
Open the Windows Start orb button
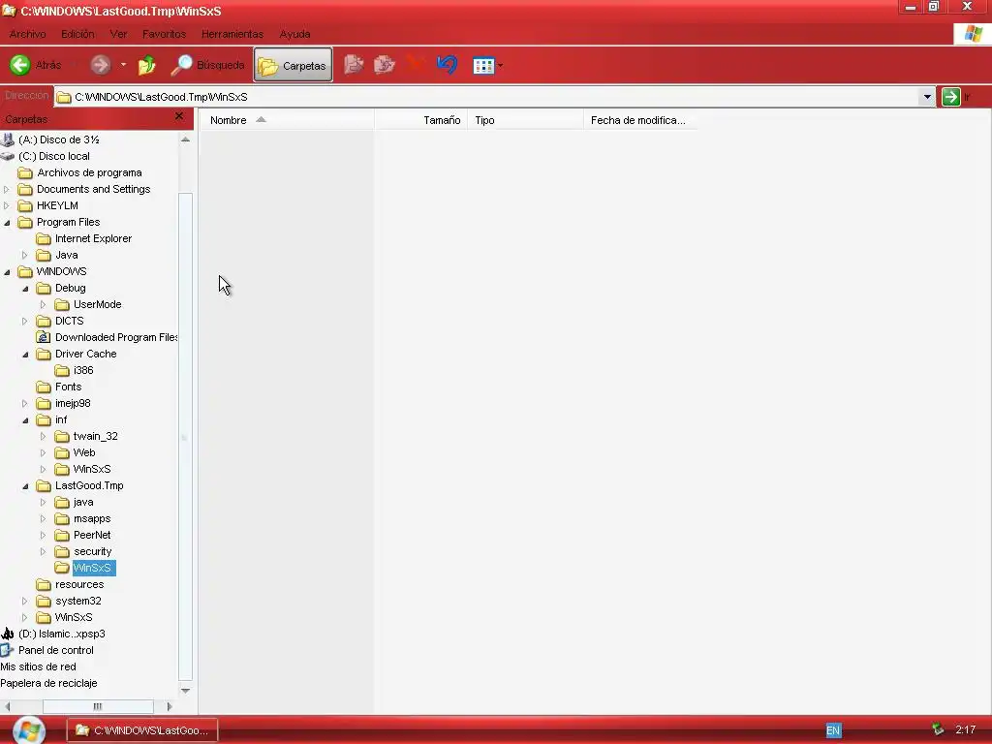[28, 730]
